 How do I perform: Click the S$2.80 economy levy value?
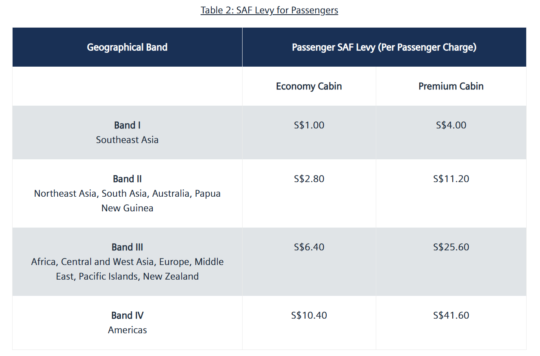click(309, 179)
